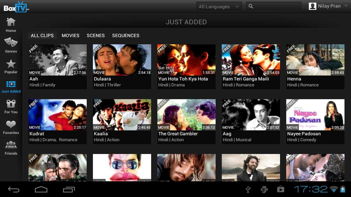Play the Henna movie thumbnail

click(x=315, y=60)
